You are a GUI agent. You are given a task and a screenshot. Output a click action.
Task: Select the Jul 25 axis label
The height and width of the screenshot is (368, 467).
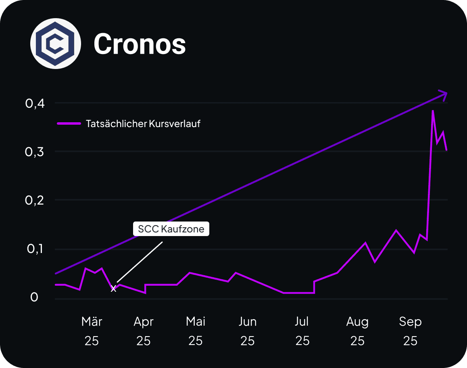coord(302,331)
